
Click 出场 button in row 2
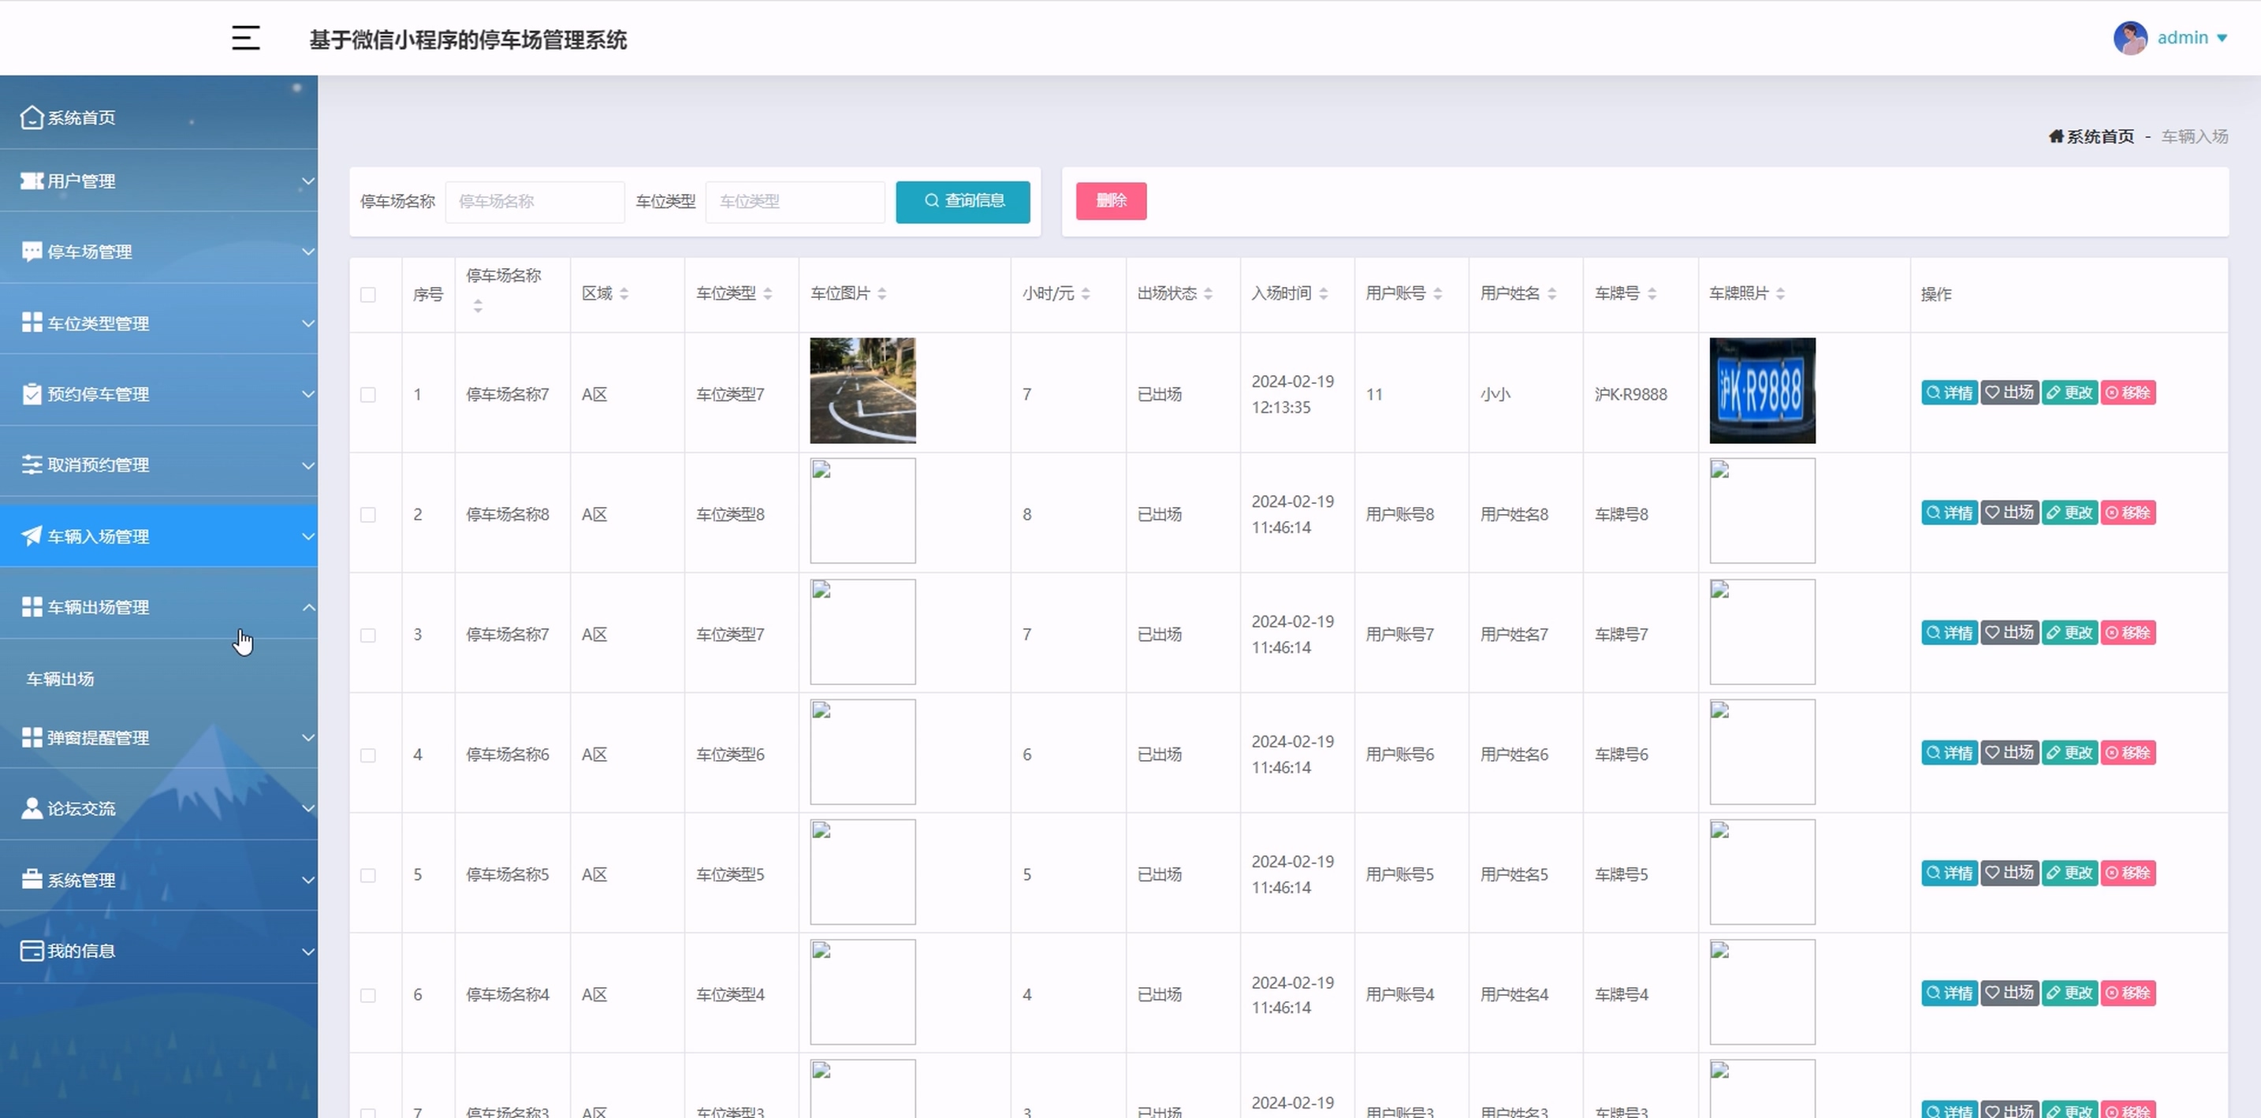(x=2009, y=512)
